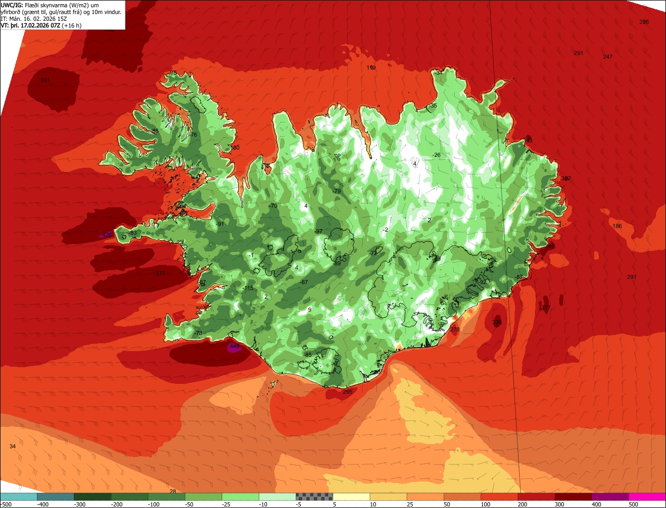This screenshot has height=508, width=666.
Task: Click the -35 value near the north coast
Action: pos(433,105)
